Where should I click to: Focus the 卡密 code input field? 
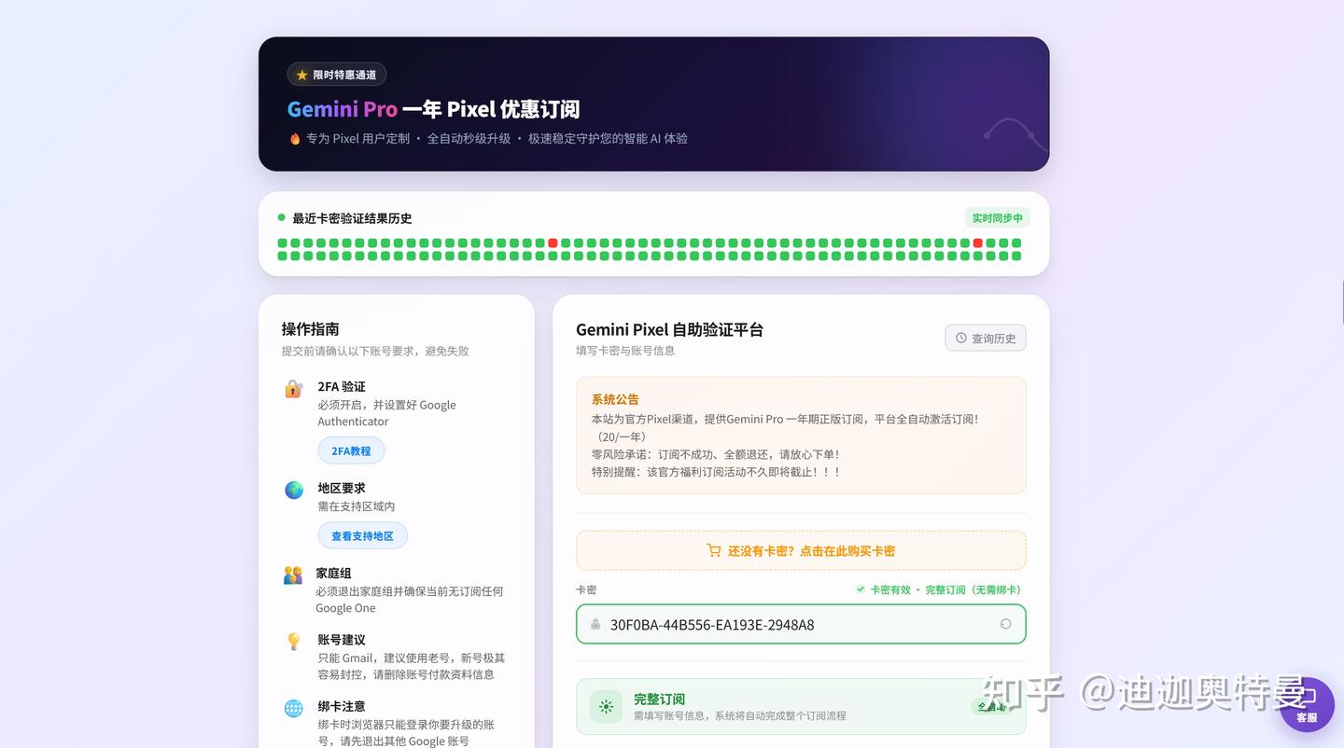(801, 624)
